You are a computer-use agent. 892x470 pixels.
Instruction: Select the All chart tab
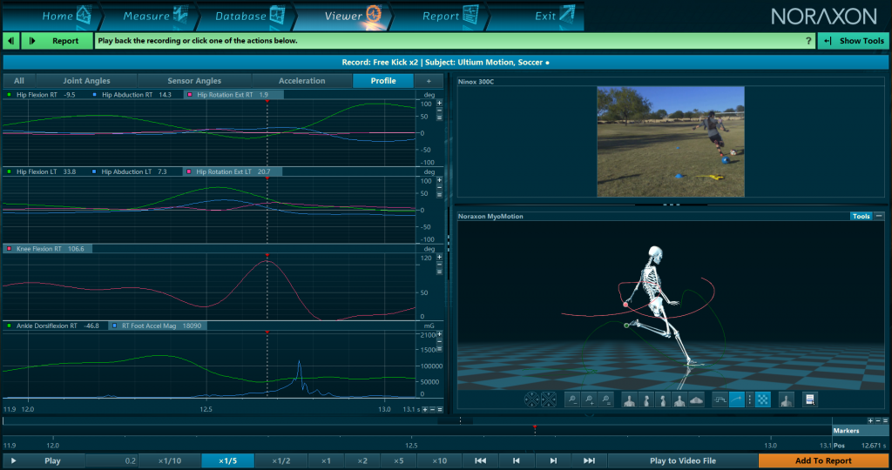click(x=19, y=81)
